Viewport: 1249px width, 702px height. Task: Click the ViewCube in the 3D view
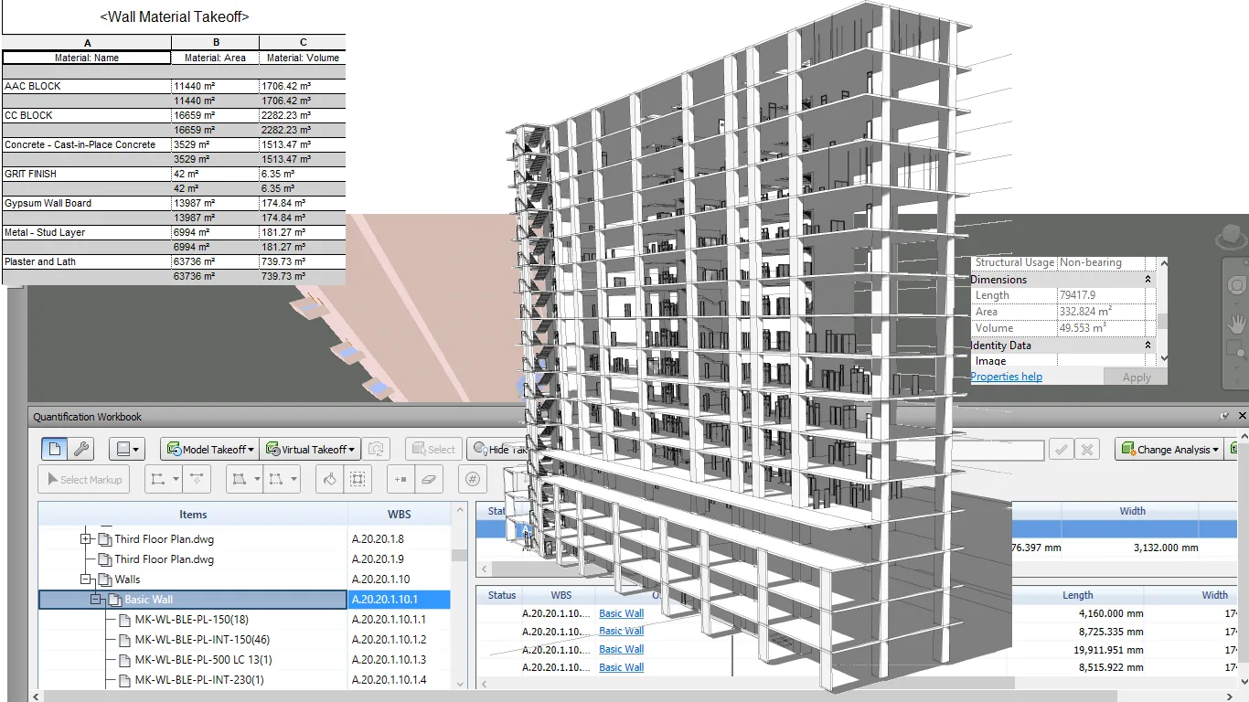[1232, 234]
